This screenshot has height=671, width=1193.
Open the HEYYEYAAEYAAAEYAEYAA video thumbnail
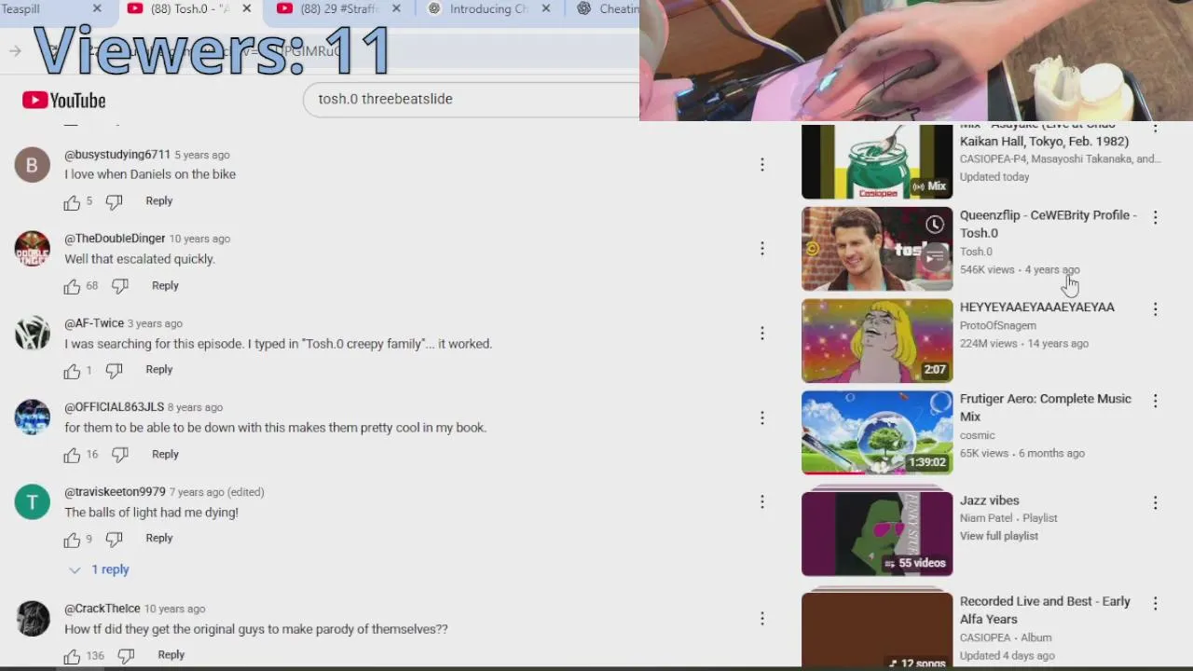click(x=877, y=341)
